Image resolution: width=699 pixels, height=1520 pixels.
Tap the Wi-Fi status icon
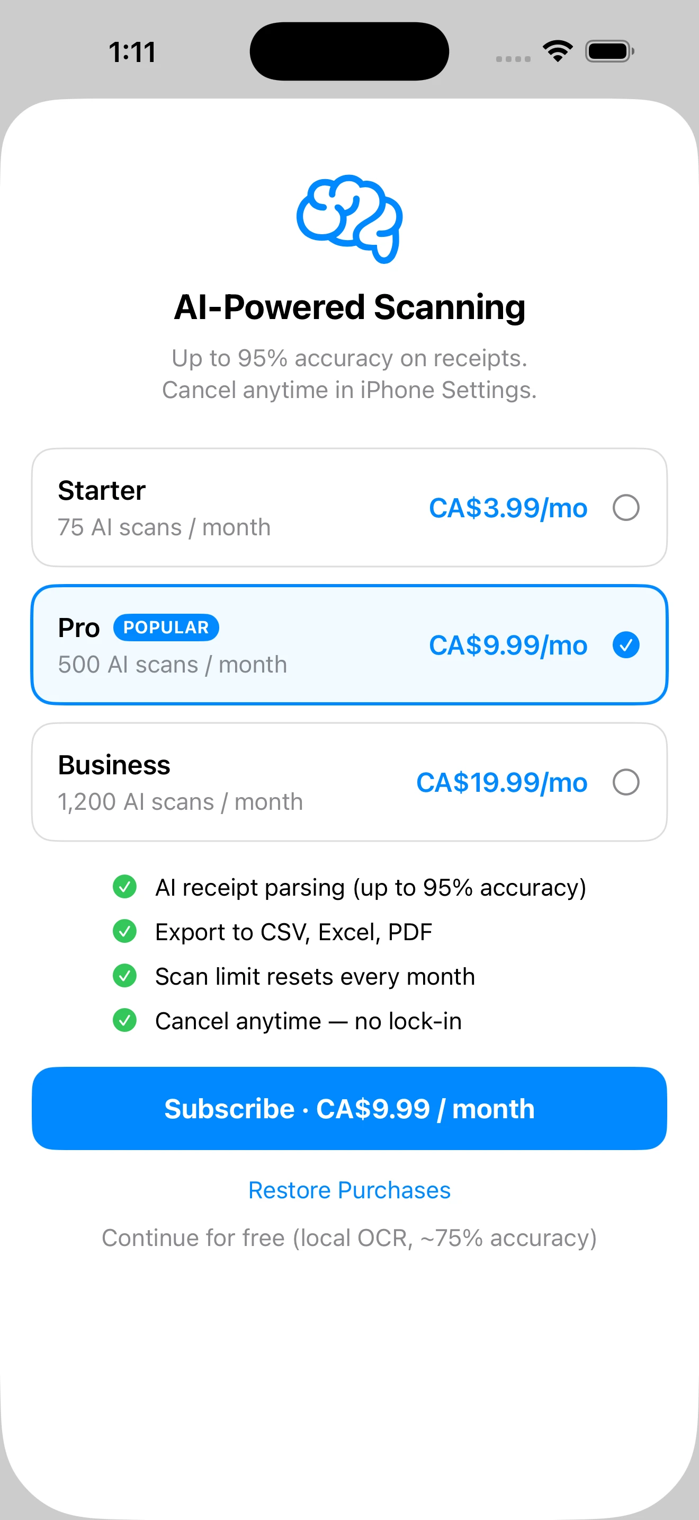[x=558, y=51]
